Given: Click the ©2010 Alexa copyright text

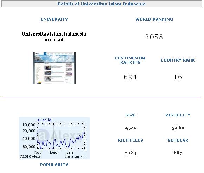Looking at the screenshot, I should [x=30, y=156].
